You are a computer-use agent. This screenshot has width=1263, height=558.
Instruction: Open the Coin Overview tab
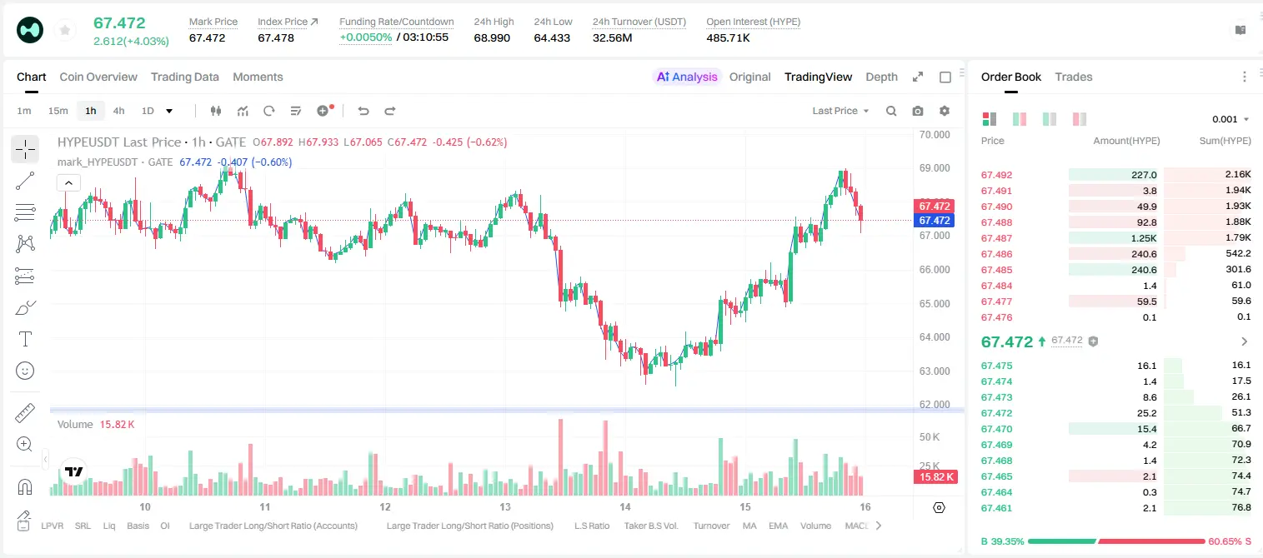(x=98, y=77)
